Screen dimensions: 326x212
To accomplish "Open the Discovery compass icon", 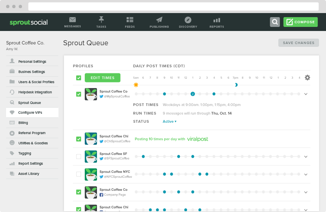I will pos(188,20).
